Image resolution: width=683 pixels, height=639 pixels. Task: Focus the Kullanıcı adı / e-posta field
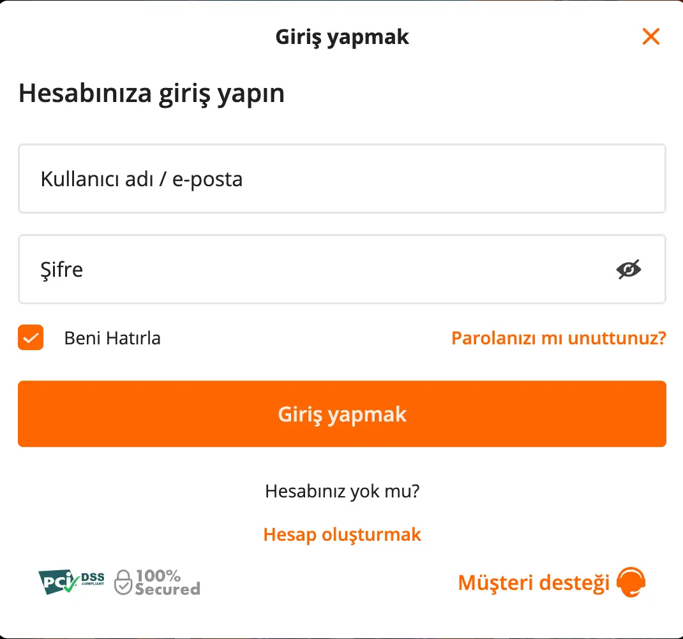click(341, 179)
